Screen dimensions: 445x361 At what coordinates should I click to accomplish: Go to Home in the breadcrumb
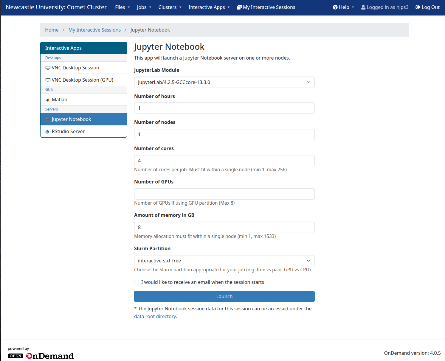click(52, 30)
